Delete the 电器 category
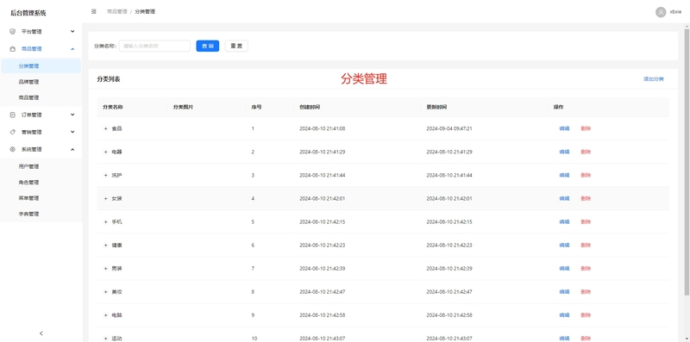The image size is (690, 342). [586, 152]
